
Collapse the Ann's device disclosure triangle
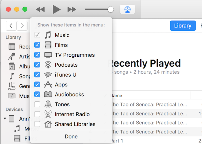coord(5,119)
